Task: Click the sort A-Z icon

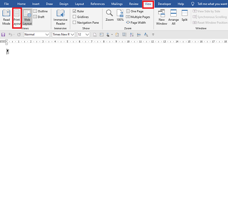Action: (x=132, y=34)
